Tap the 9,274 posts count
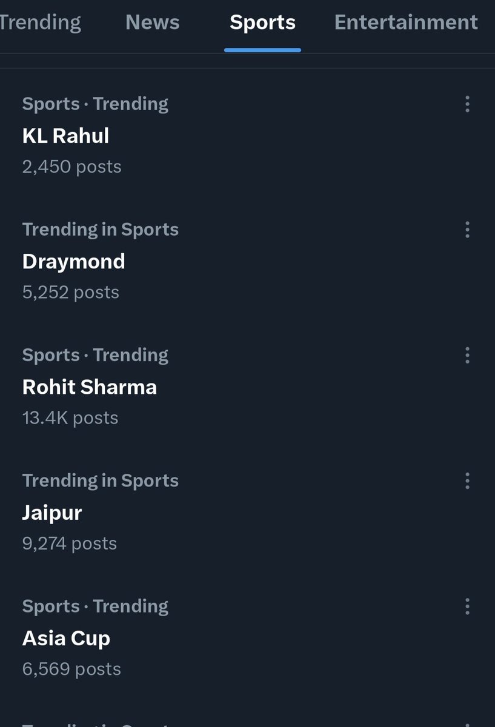 69,543
